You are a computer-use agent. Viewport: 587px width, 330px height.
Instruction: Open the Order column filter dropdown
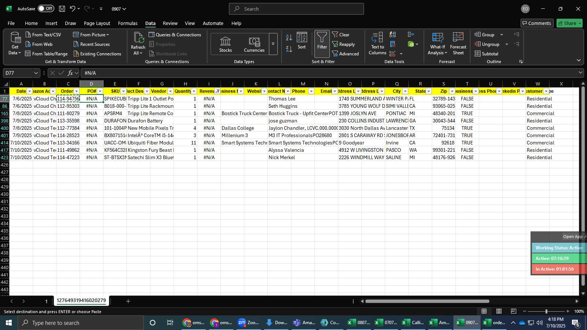pyautogui.click(x=76, y=91)
